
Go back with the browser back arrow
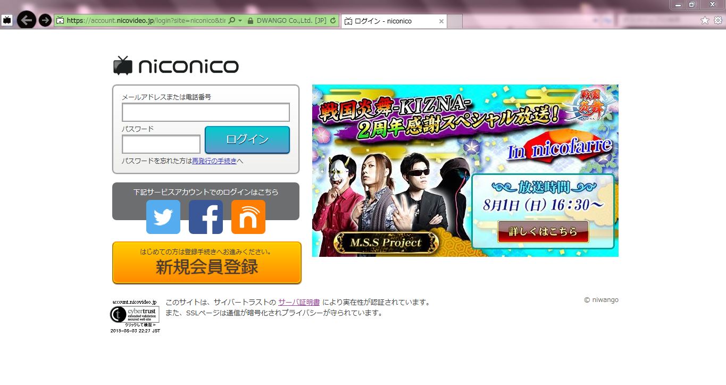pos(27,20)
